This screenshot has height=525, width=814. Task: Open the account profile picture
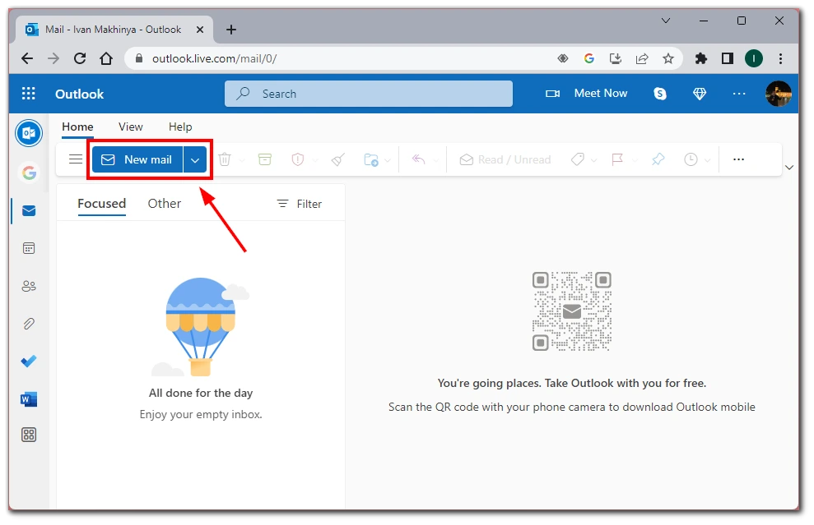pos(778,94)
